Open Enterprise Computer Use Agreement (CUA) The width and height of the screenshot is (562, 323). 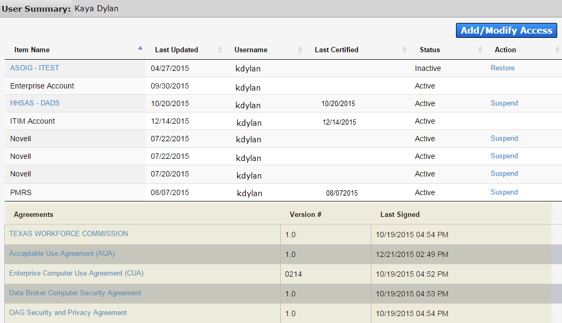(x=76, y=273)
